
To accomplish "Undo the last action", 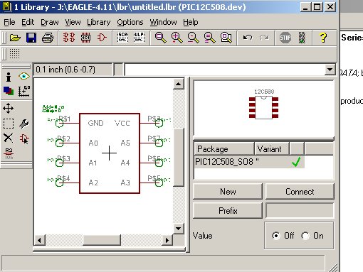I will pos(248,38).
